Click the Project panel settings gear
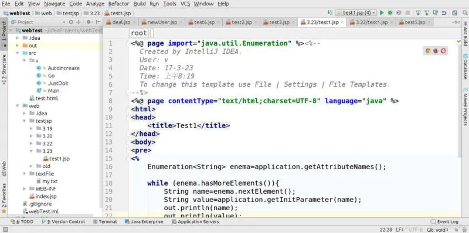469x233 pixels. pyautogui.click(x=89, y=22)
